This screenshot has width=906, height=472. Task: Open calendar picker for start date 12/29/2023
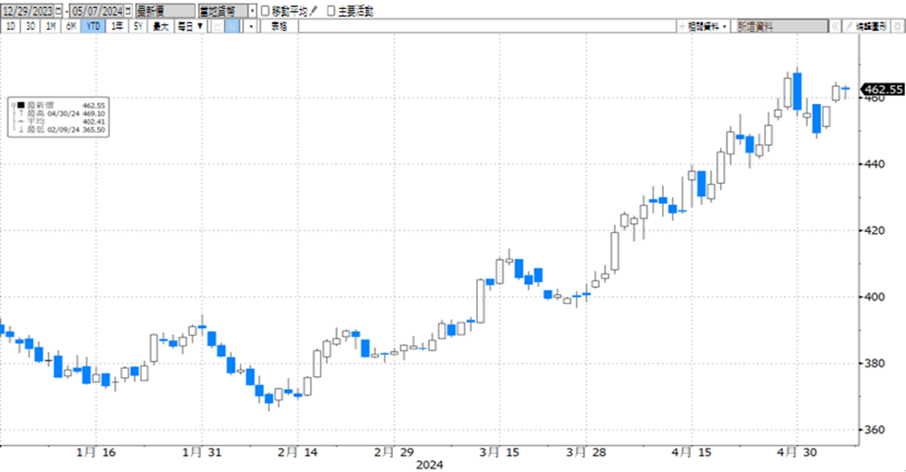(x=59, y=11)
